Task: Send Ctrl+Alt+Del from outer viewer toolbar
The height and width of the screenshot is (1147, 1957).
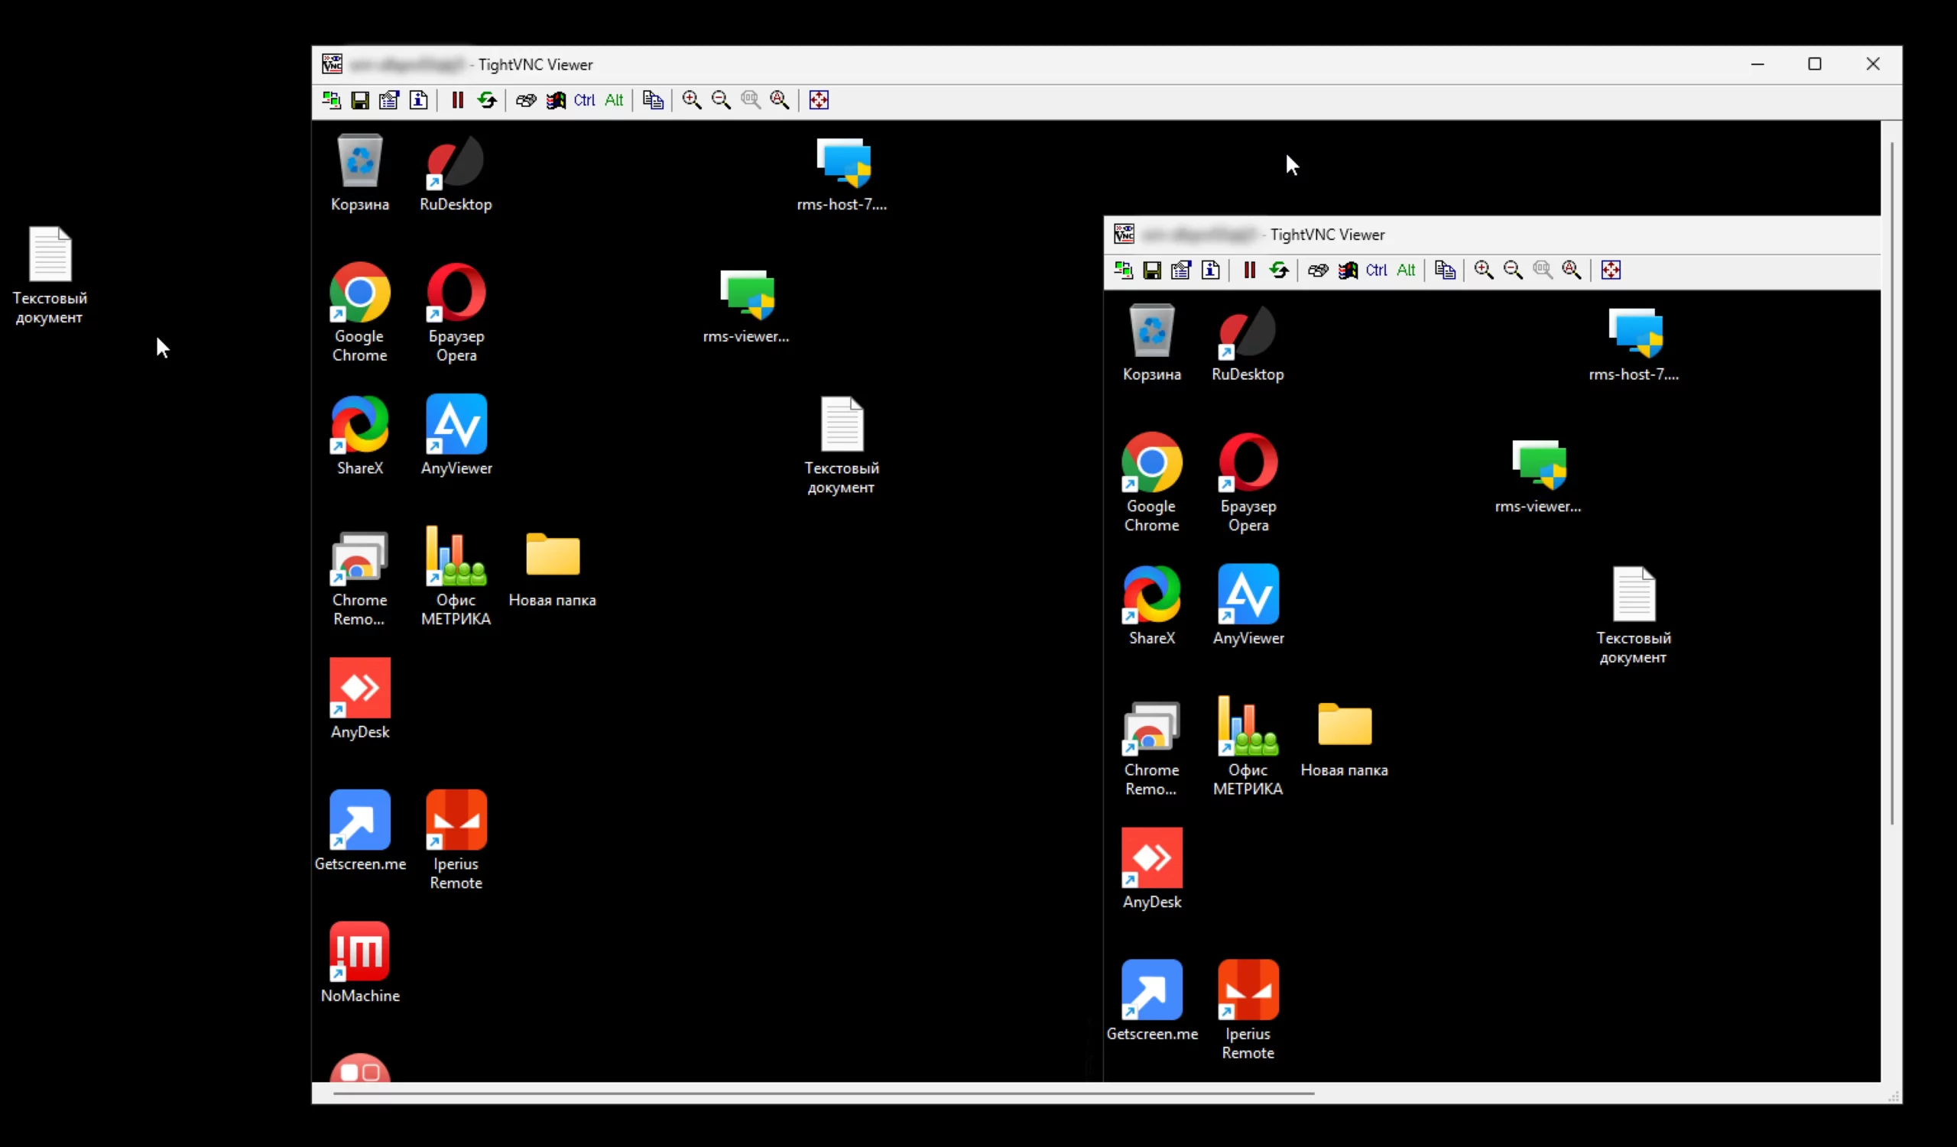Action: [526, 100]
